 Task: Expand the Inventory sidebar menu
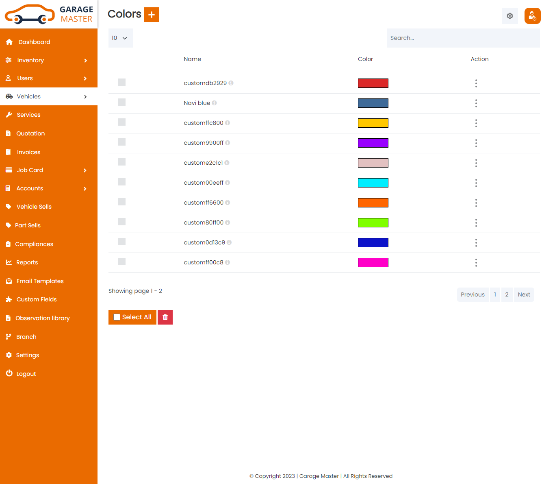(x=49, y=60)
